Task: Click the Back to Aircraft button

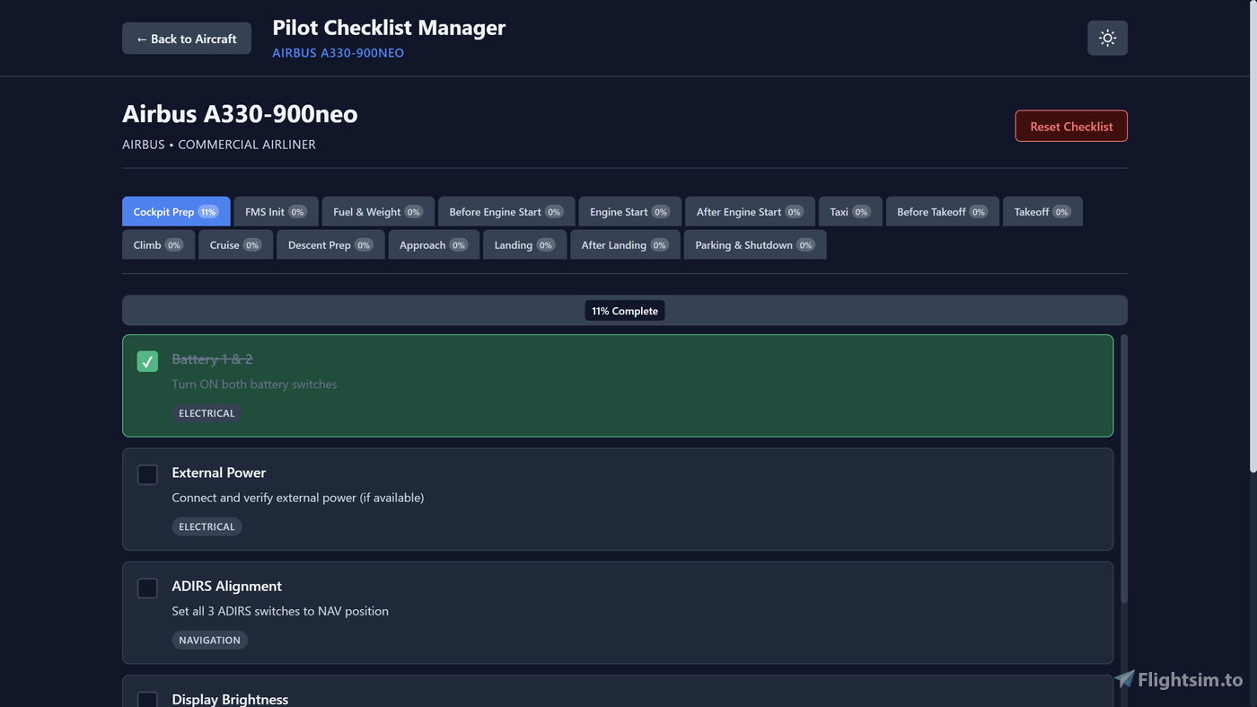Action: [x=186, y=38]
